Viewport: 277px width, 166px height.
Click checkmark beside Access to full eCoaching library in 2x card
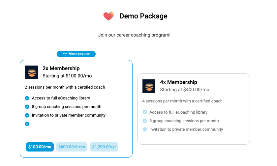pos(27,98)
